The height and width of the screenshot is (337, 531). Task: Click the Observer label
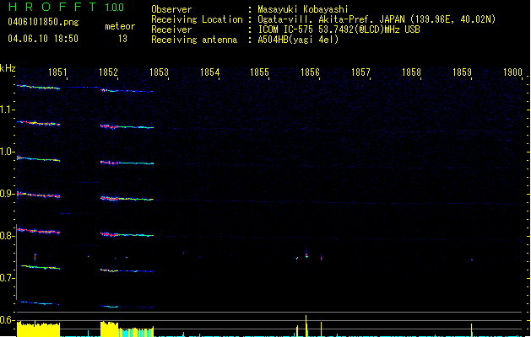[x=171, y=9]
